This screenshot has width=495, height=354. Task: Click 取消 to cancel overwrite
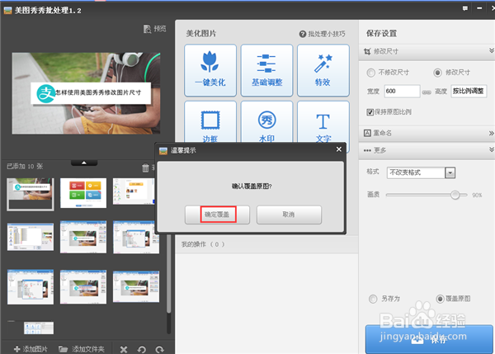[289, 215]
